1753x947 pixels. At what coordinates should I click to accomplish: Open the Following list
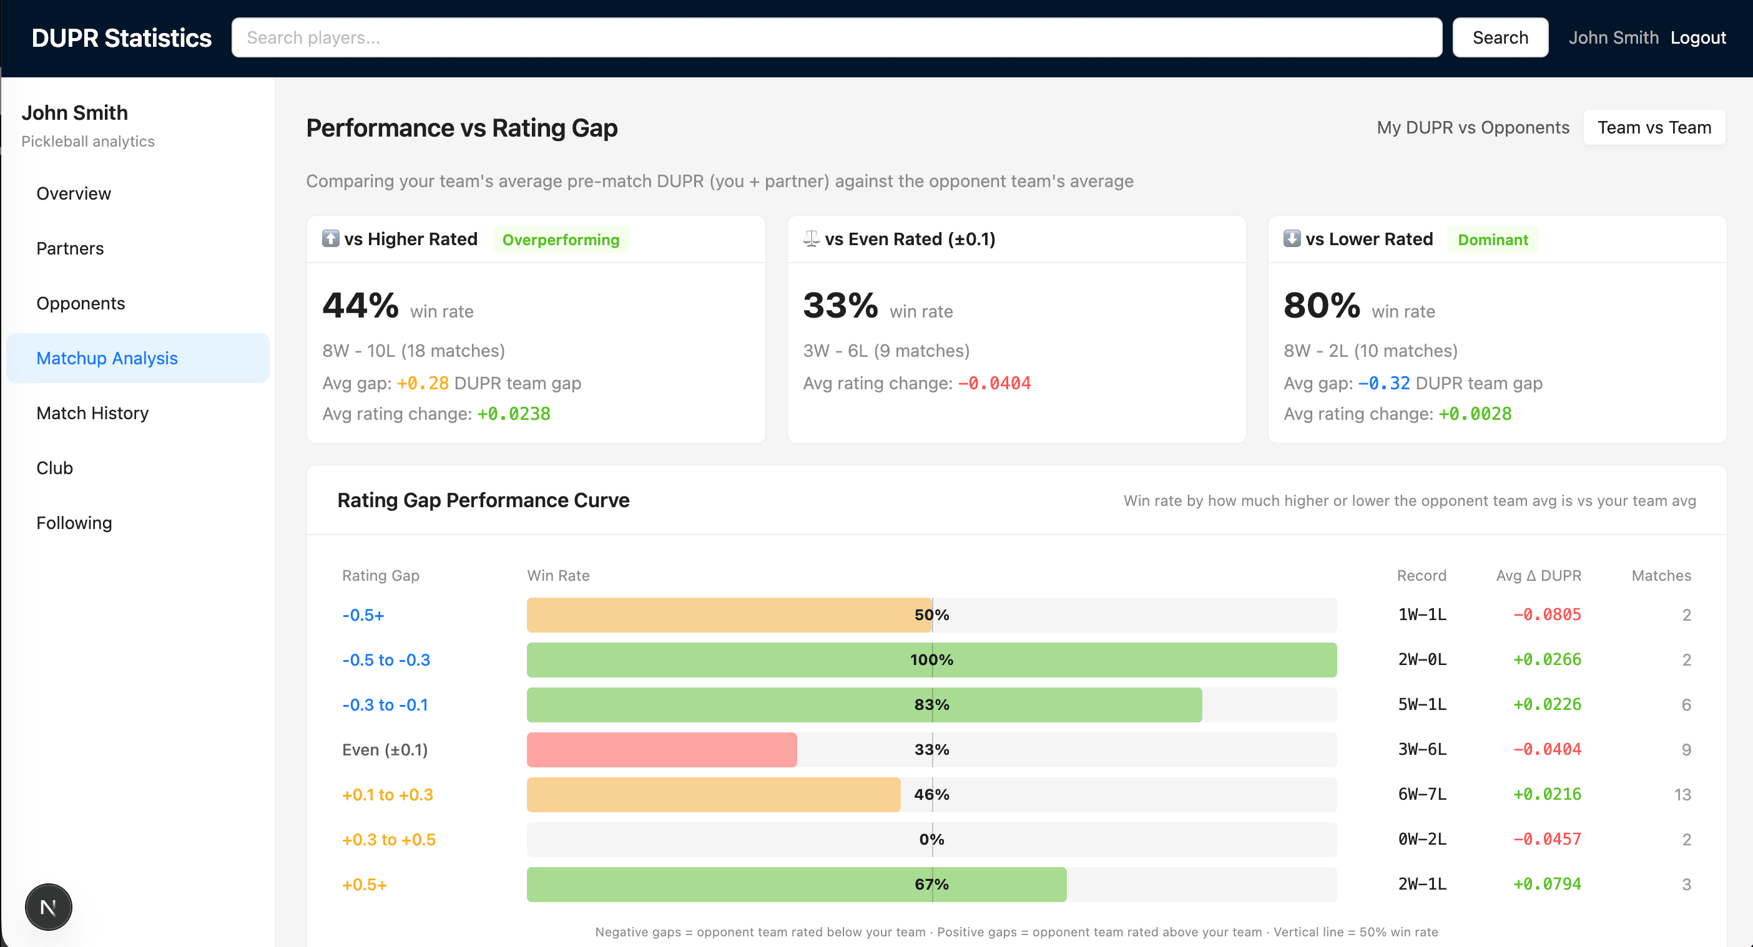coord(74,522)
